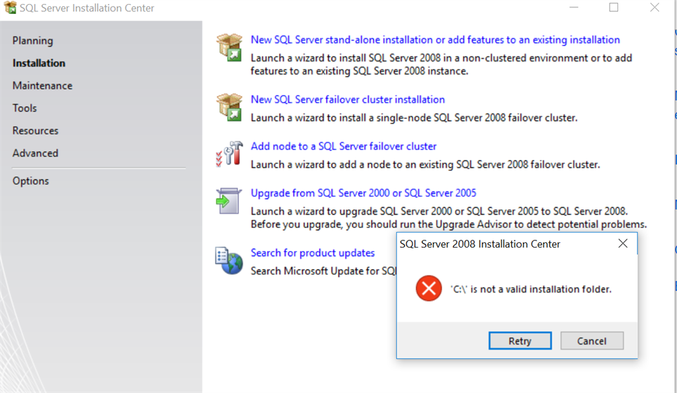
Task: Click the Retry button
Action: pos(520,341)
